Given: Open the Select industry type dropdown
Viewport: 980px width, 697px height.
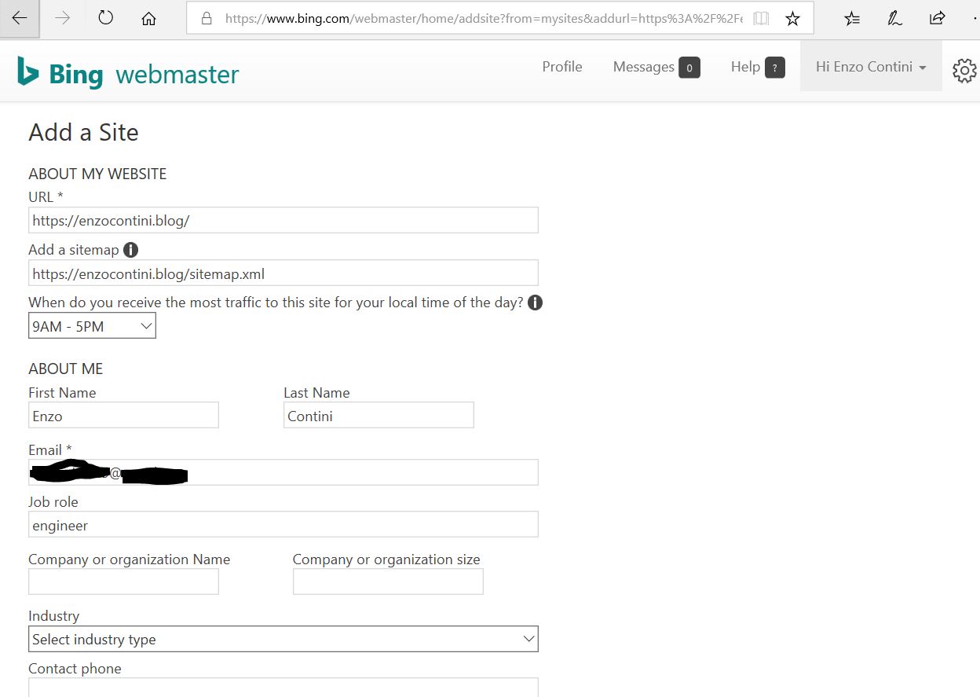Looking at the screenshot, I should tap(283, 639).
